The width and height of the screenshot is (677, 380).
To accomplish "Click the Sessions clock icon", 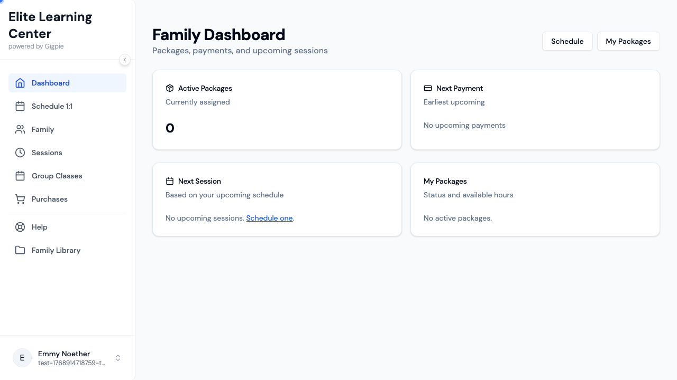I will coord(20,153).
